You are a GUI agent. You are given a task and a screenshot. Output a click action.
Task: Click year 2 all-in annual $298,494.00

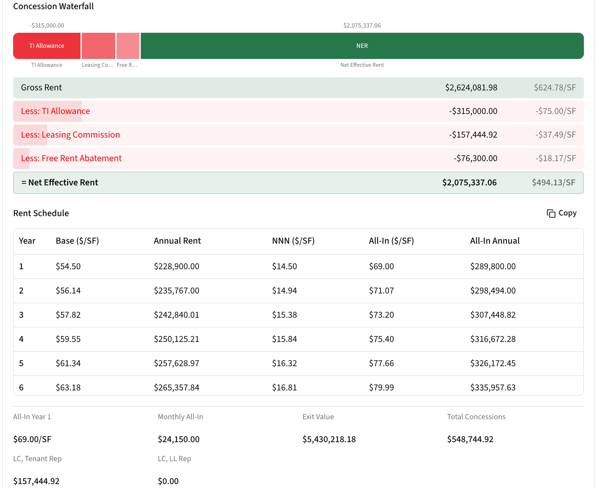pos(493,291)
